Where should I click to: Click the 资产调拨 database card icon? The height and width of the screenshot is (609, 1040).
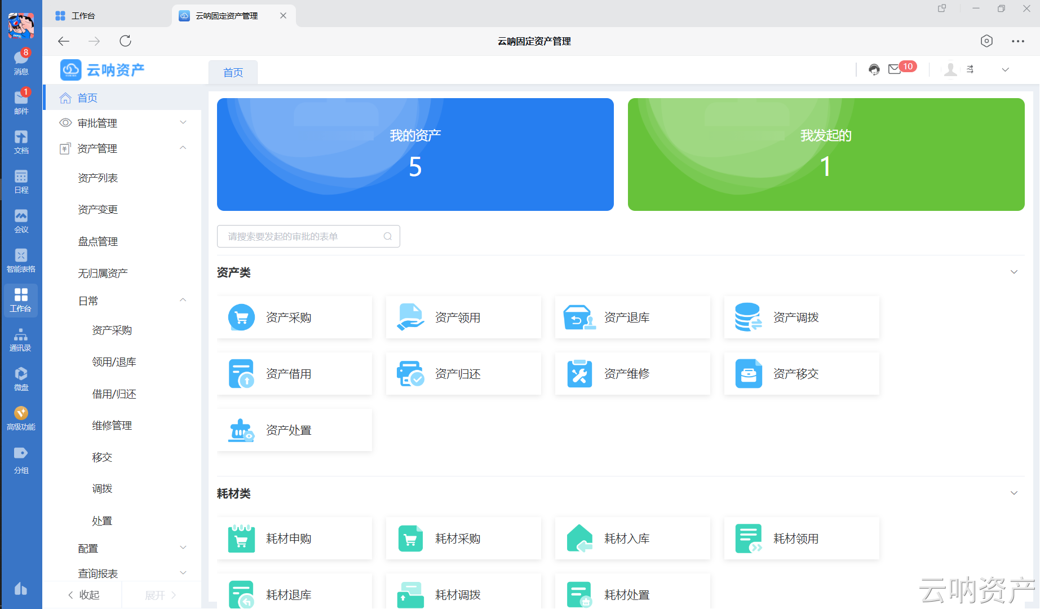pos(749,317)
